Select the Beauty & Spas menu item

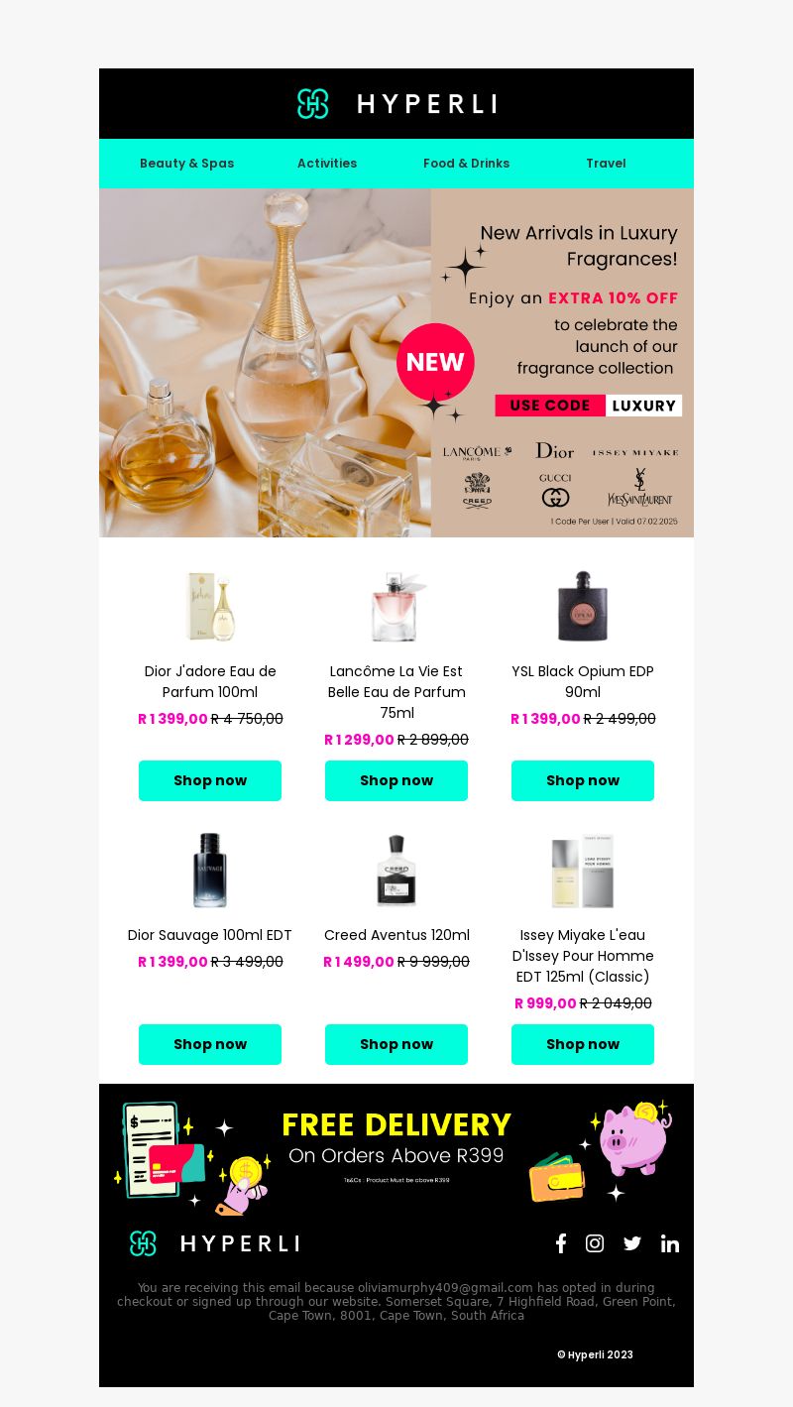click(x=187, y=164)
